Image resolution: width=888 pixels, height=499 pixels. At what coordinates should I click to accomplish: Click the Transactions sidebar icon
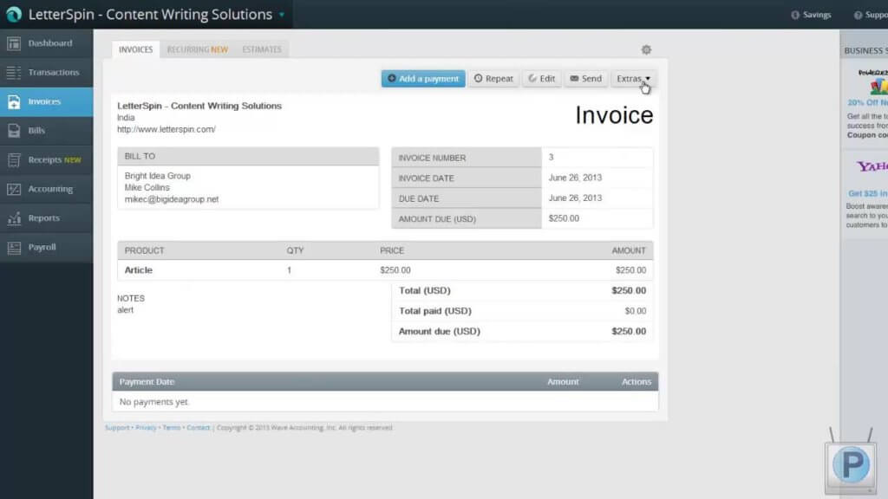[14, 73]
